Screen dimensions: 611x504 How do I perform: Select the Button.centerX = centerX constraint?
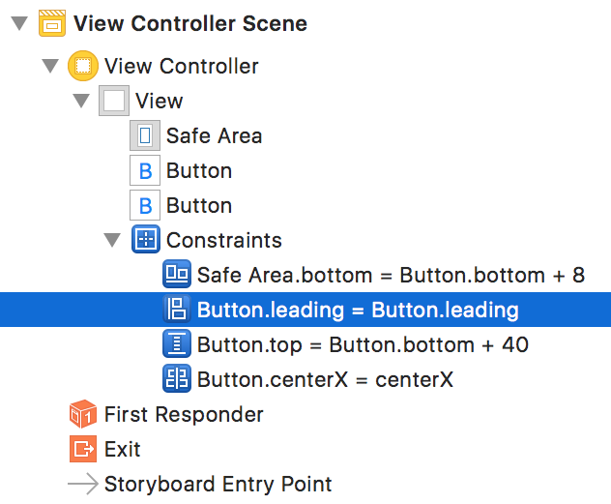click(x=305, y=379)
